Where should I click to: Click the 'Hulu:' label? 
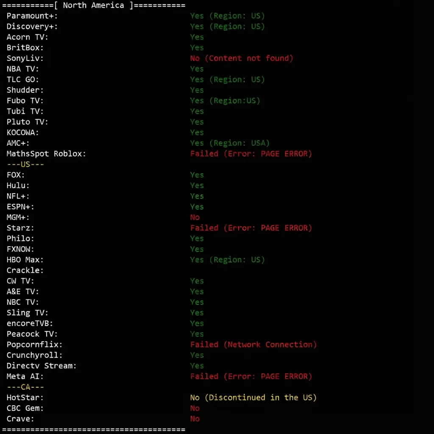[x=18, y=186]
